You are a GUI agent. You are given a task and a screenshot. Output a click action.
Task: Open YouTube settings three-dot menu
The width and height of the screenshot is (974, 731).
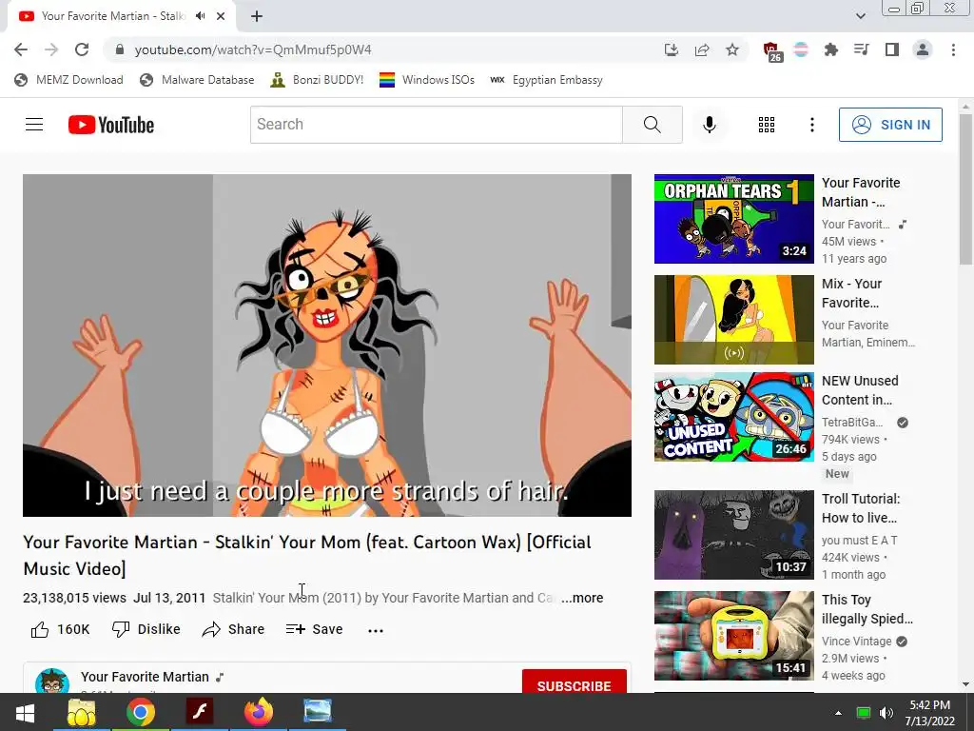pos(811,125)
